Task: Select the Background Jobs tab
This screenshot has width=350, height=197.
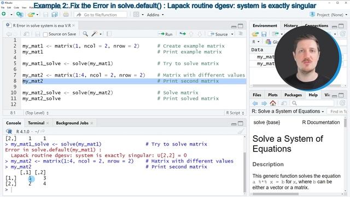Action: [x=72, y=123]
